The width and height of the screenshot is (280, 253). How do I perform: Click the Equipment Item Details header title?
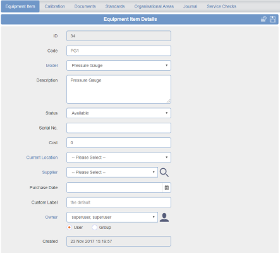[130, 19]
